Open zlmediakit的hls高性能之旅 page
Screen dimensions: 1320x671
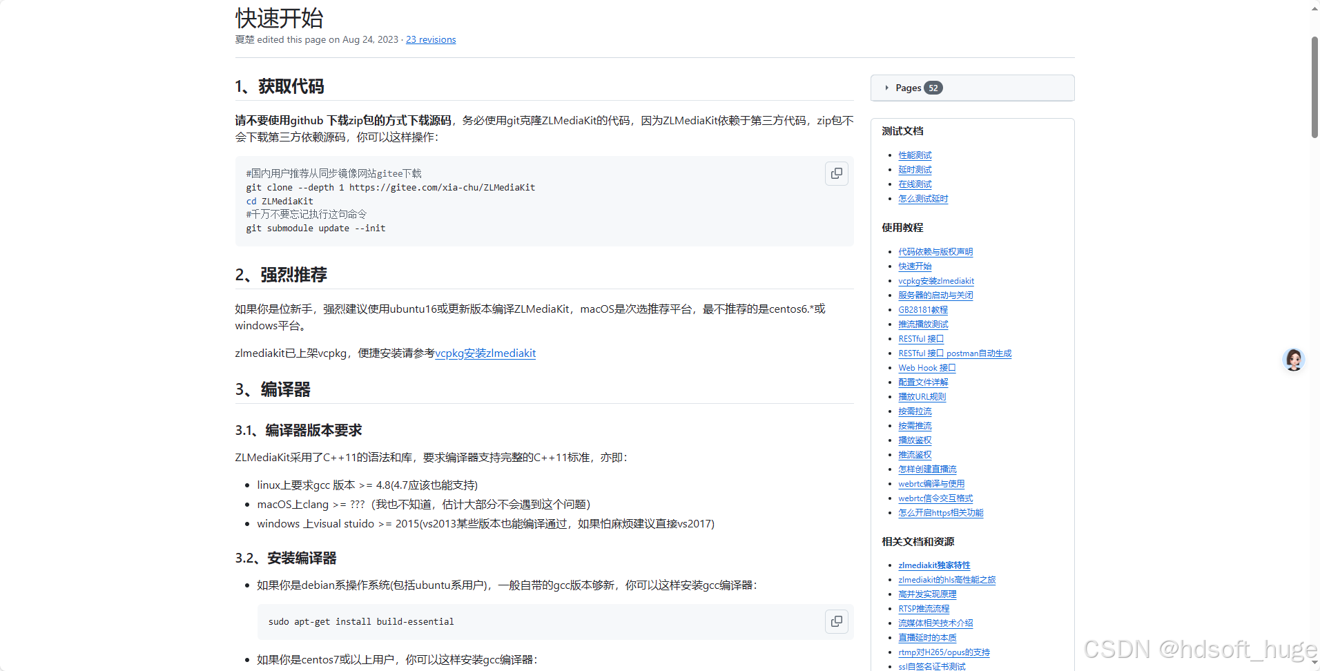(947, 580)
